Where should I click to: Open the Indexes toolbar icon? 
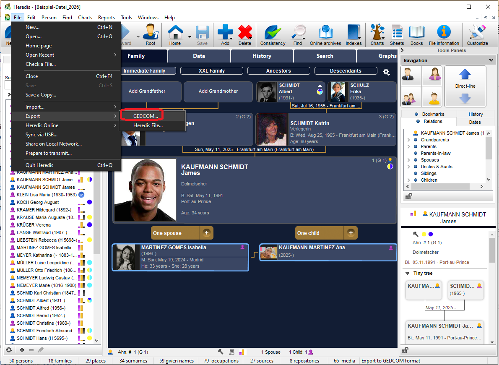tap(353, 34)
